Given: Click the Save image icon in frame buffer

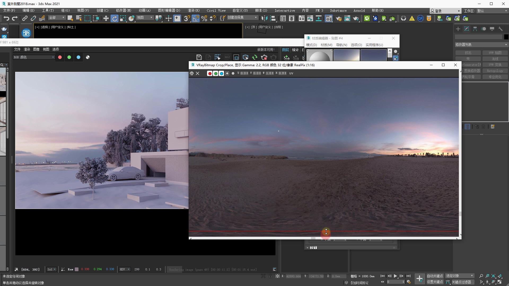Looking at the screenshot, I should [x=199, y=57].
